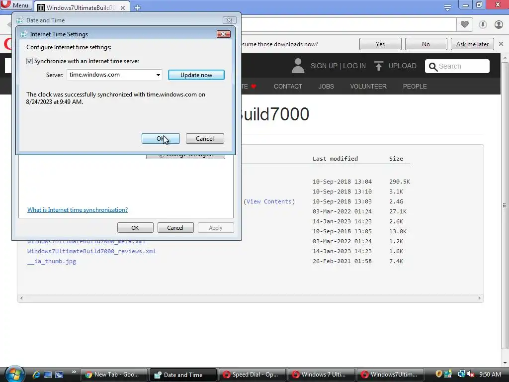Open the VOLUNTEER nav item

click(368, 87)
